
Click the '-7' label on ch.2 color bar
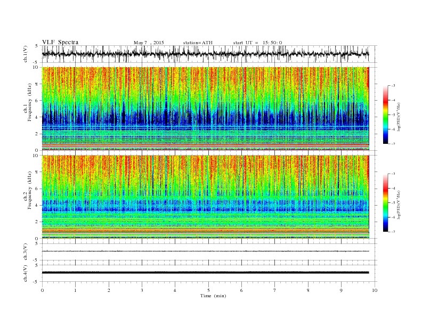(393, 232)
